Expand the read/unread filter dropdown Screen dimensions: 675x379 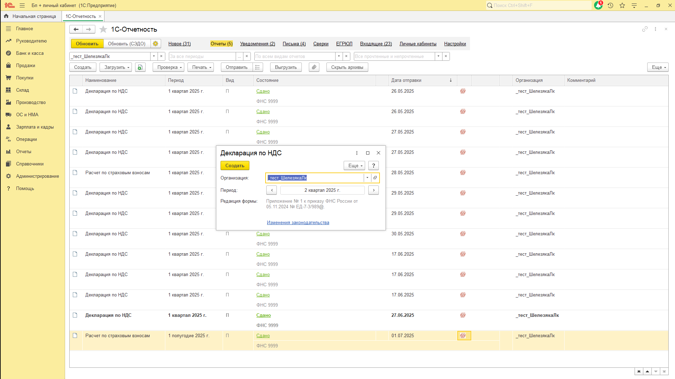click(x=438, y=56)
